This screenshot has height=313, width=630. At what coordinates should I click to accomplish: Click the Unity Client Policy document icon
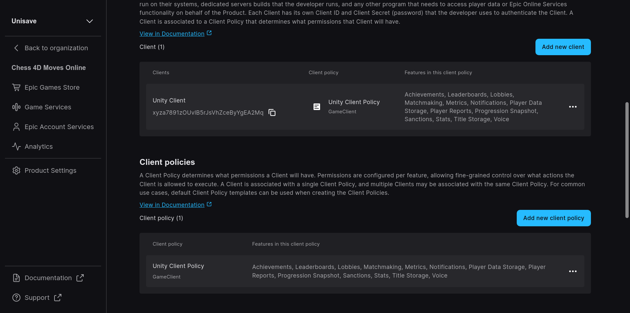click(316, 107)
